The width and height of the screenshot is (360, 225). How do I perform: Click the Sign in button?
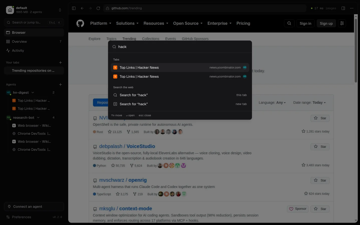tap(305, 23)
